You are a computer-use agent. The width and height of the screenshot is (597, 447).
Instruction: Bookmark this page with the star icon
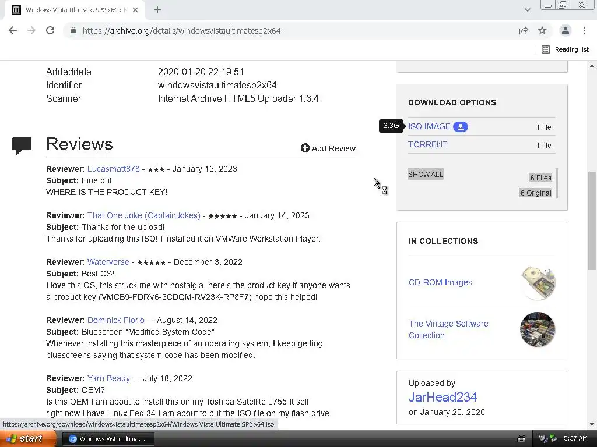coord(542,31)
